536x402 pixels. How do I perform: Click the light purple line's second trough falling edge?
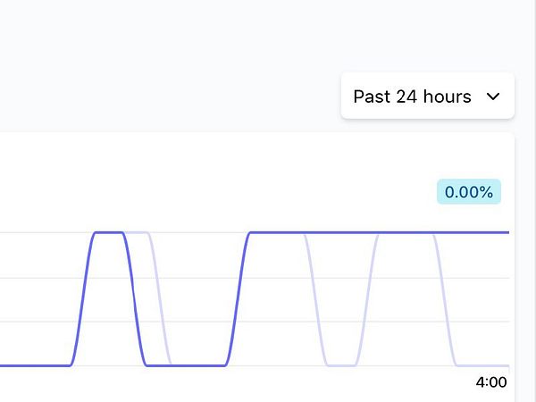click(444, 299)
